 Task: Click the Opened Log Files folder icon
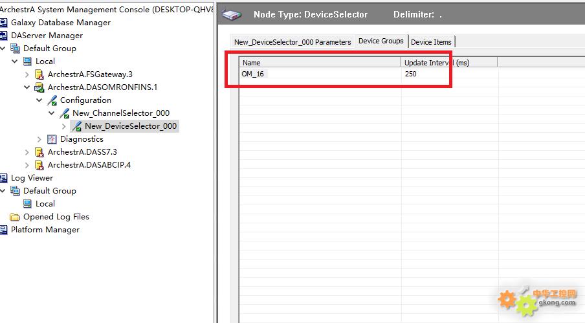click(15, 217)
